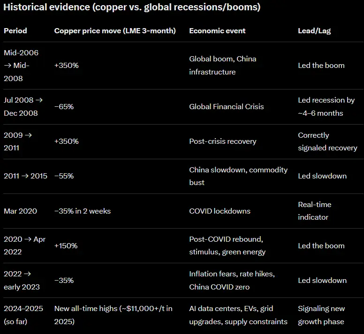The width and height of the screenshot is (364, 334).
Task: Click the '−35% in 2 weeks' cell
Action: (83, 211)
